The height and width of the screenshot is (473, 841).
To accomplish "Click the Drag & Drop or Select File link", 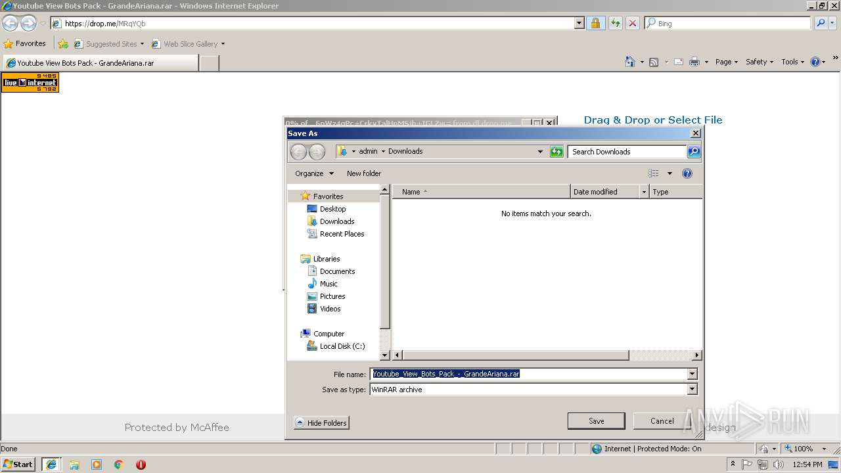I will coord(653,120).
